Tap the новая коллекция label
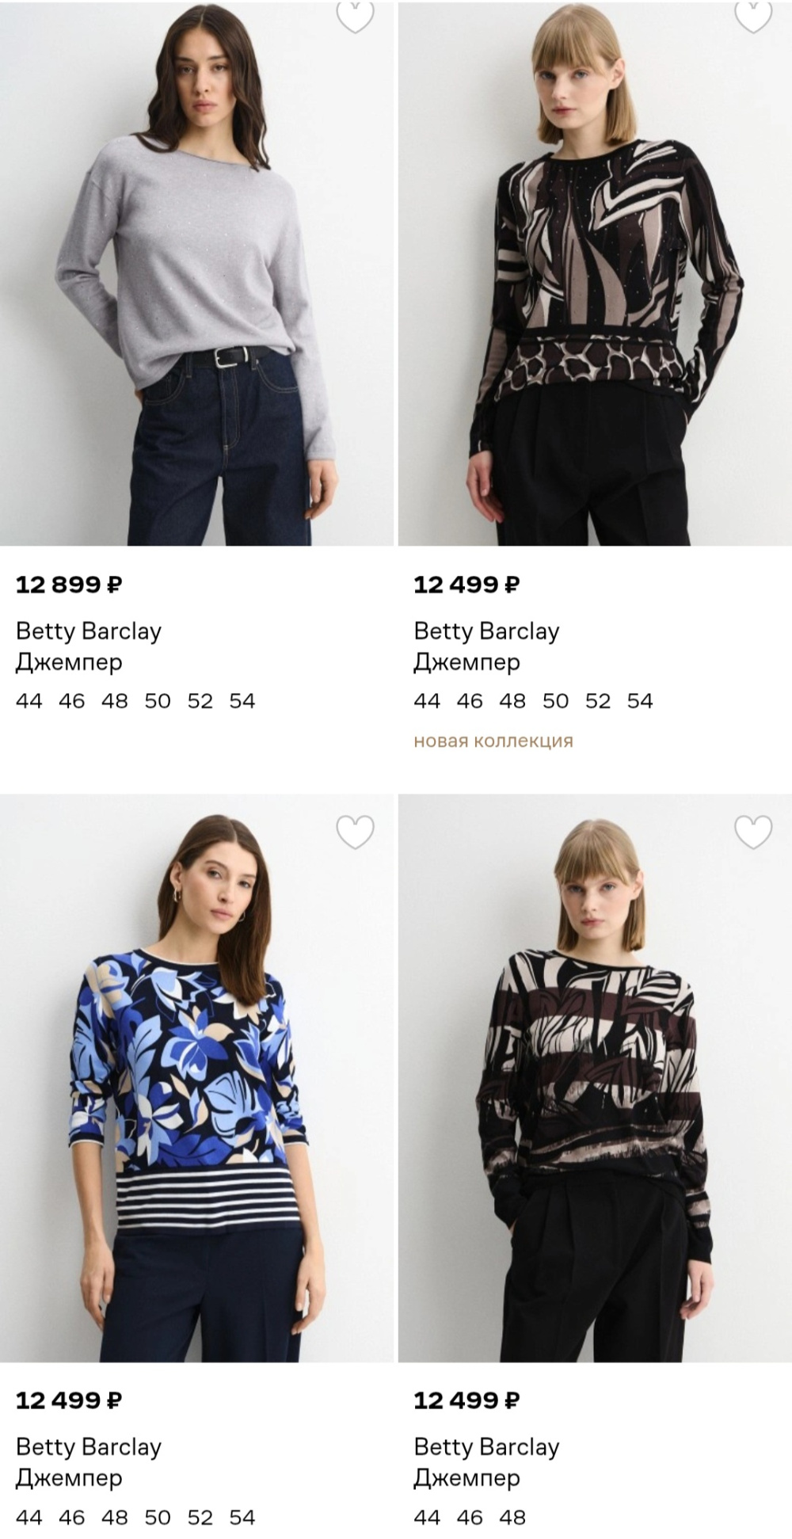Viewport: 792px width, 1539px height. pos(493,741)
